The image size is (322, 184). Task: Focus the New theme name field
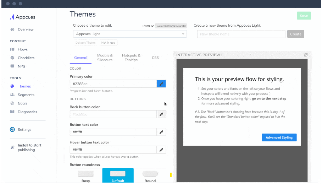[241, 34]
